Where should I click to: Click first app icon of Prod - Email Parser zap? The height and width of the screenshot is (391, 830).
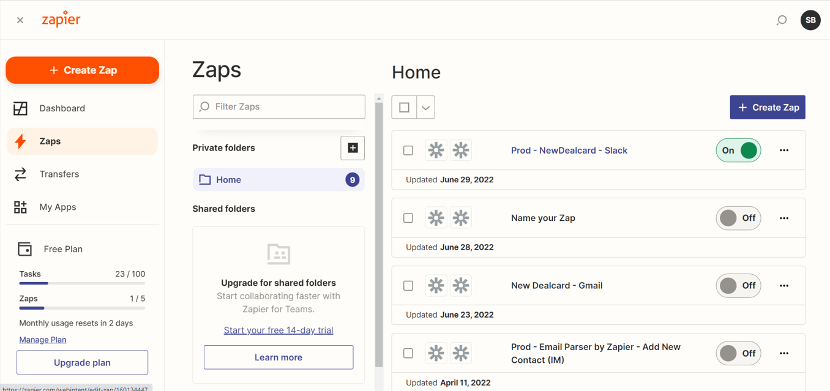click(x=436, y=353)
